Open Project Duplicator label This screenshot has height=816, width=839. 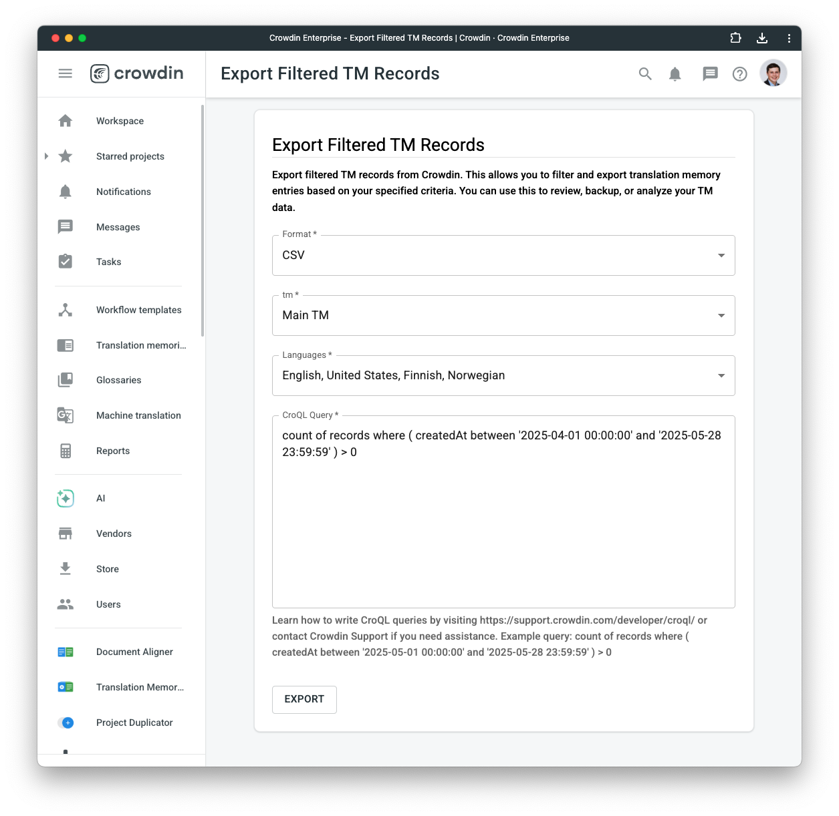(x=134, y=723)
